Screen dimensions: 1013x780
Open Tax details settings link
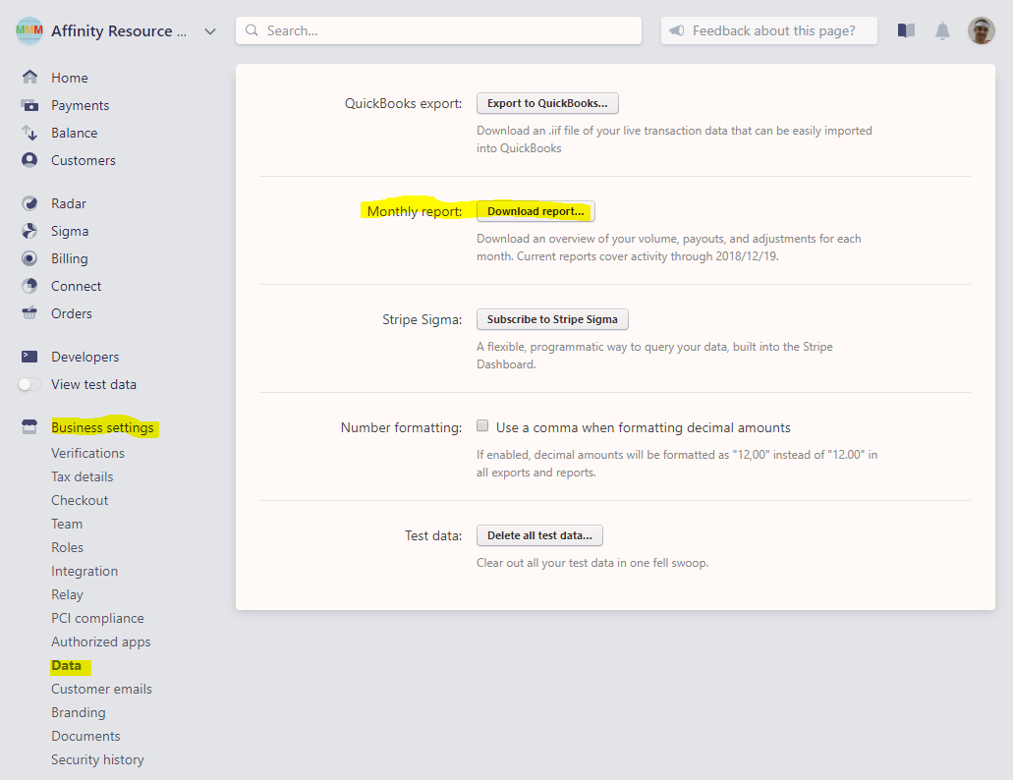83,476
